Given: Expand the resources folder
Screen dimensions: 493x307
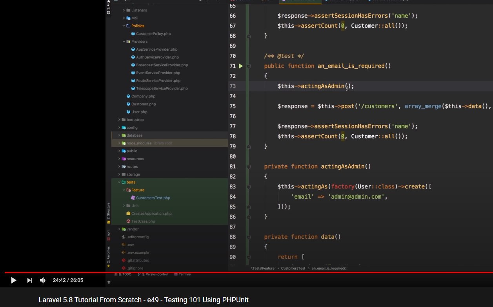Looking at the screenshot, I should click(119, 159).
